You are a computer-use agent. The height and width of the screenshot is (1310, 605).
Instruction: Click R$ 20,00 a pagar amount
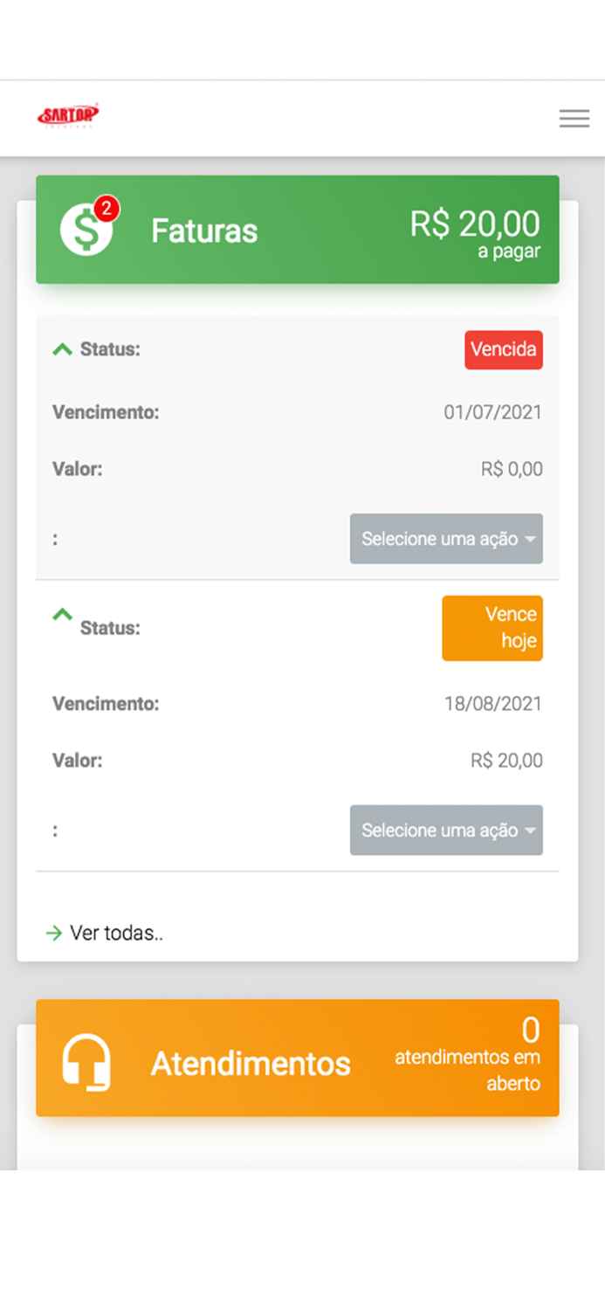(475, 230)
